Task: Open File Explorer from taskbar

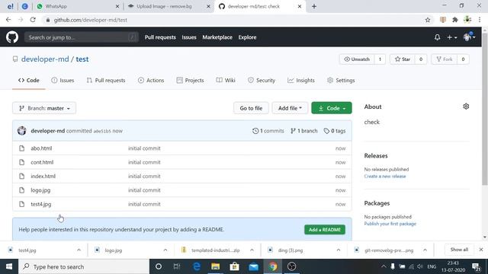Action: [x=215, y=266]
